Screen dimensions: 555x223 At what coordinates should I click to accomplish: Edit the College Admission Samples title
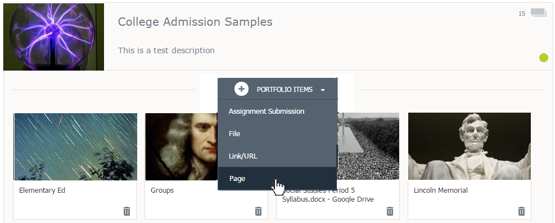click(195, 22)
